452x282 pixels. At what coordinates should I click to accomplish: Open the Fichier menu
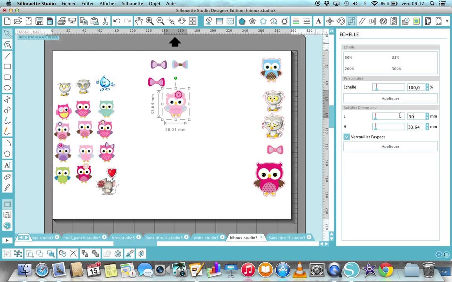(x=69, y=4)
